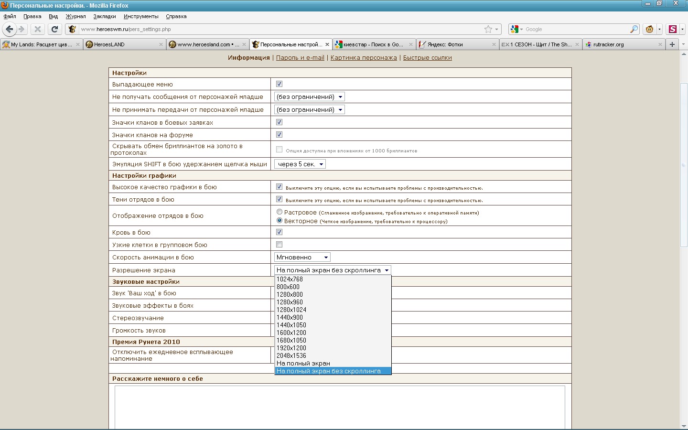Click the browser Back arrow button
The height and width of the screenshot is (430, 688).
(x=9, y=29)
